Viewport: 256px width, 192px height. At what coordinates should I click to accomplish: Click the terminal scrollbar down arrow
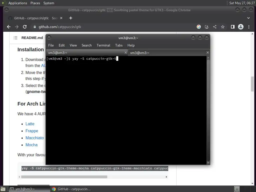pos(208,163)
